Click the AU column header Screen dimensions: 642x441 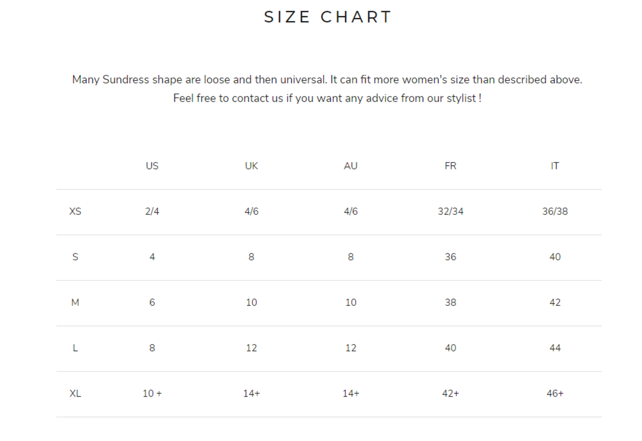click(350, 166)
